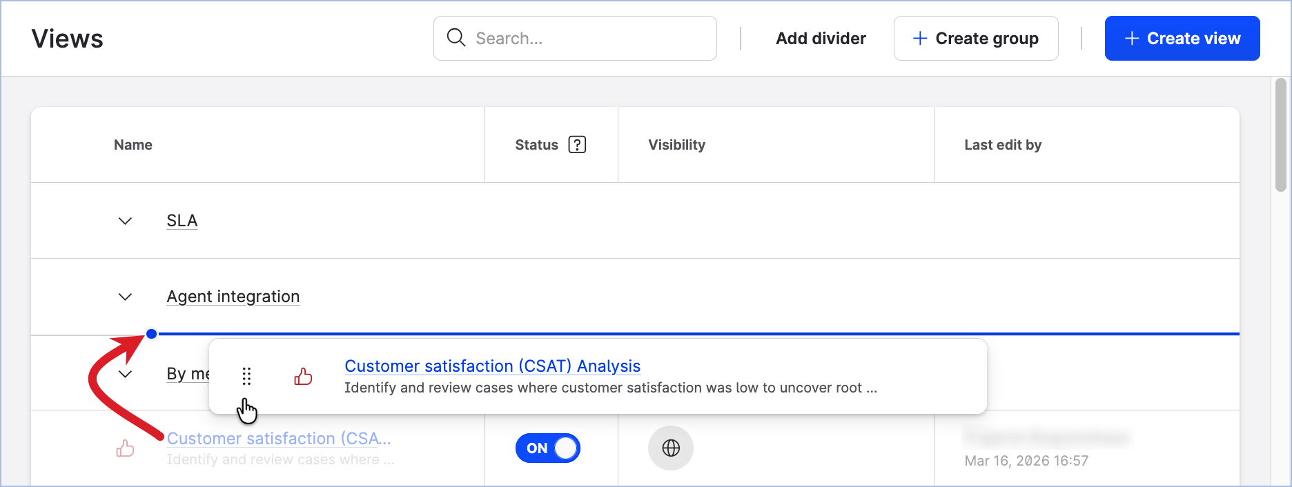This screenshot has width=1292, height=487.
Task: Click the Status help question-mark icon
Action: point(577,145)
